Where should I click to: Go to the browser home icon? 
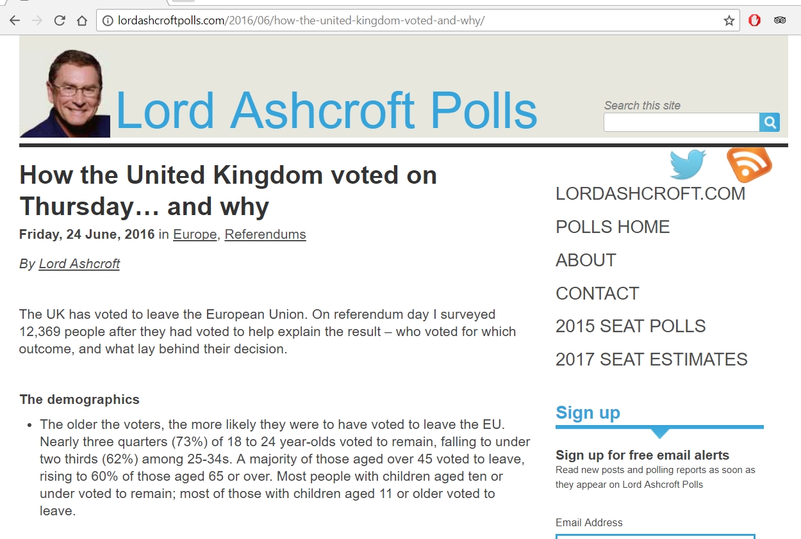(x=82, y=20)
